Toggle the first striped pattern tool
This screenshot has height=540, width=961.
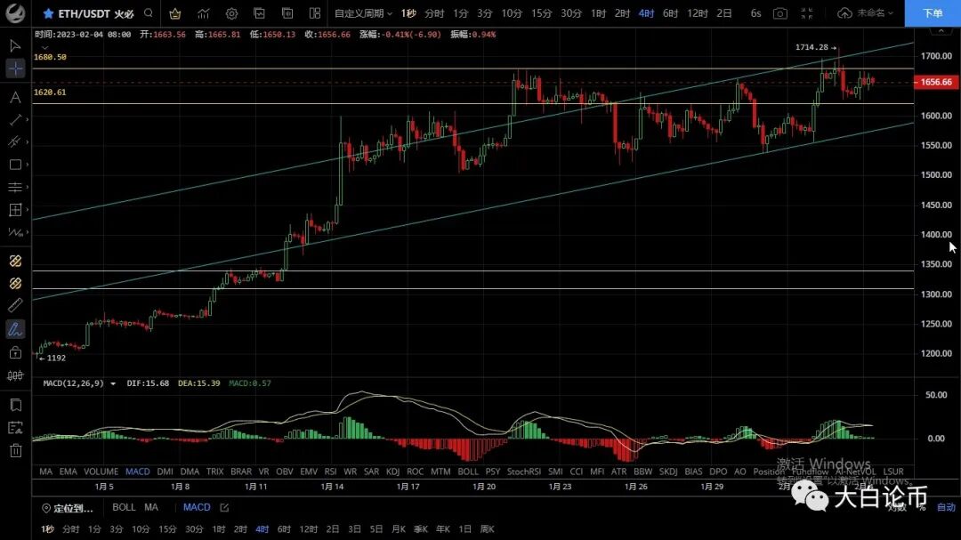15,262
